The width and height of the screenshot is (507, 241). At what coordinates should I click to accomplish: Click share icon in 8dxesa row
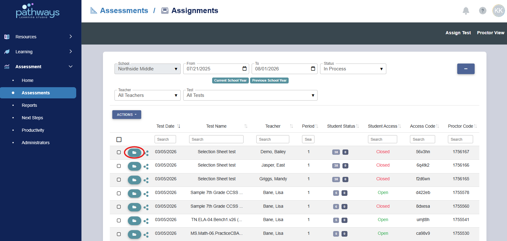(x=146, y=207)
